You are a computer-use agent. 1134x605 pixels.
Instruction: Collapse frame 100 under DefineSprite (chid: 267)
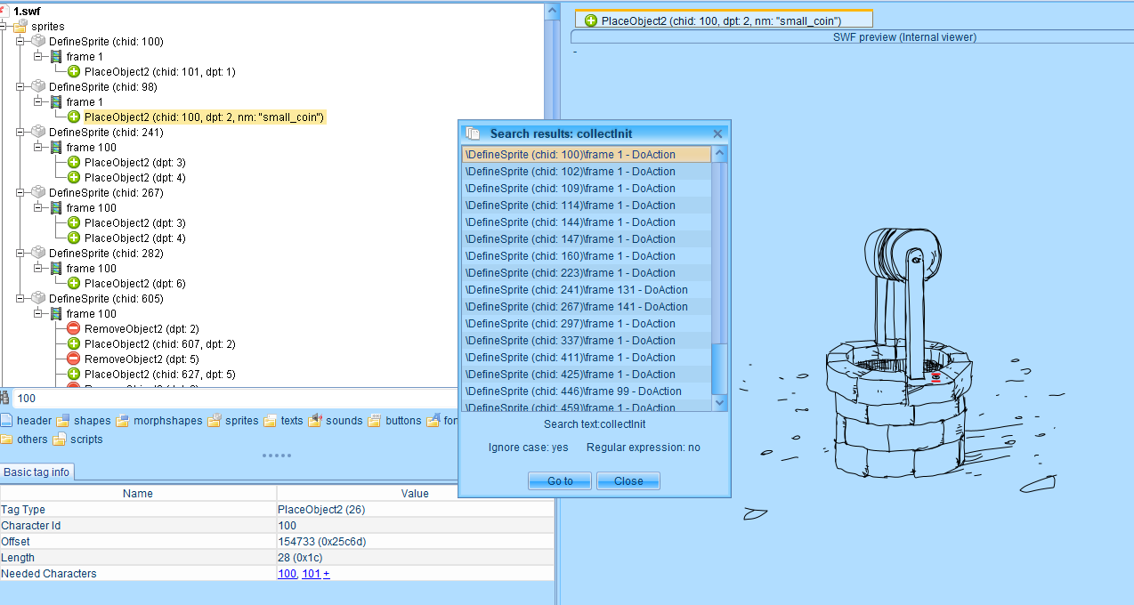38,208
